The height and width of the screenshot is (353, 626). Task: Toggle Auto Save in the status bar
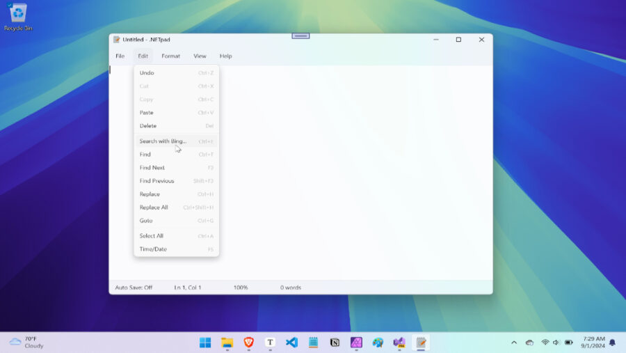(x=134, y=288)
